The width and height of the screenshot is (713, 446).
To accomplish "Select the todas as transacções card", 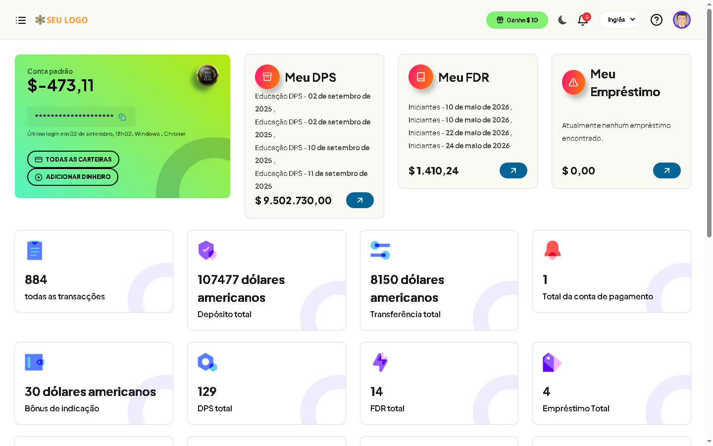I will click(94, 271).
